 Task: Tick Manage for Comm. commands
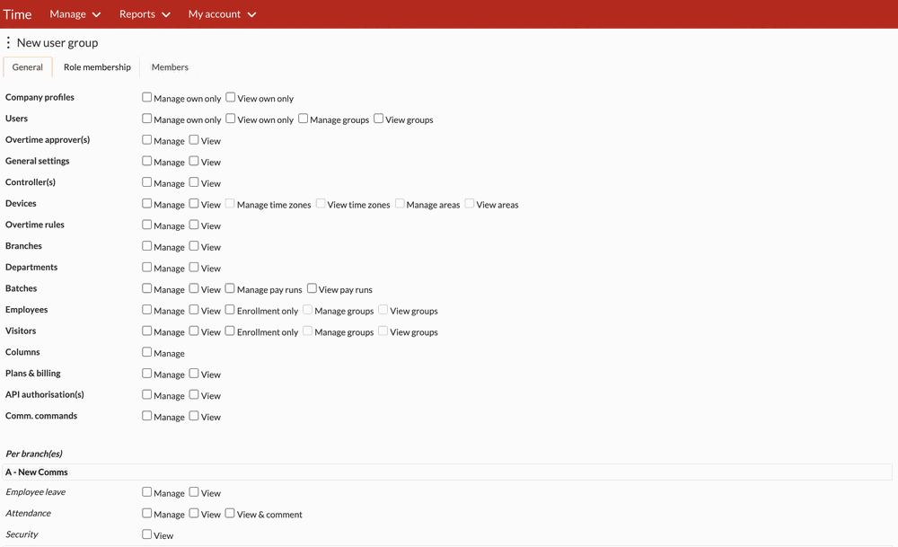point(147,415)
